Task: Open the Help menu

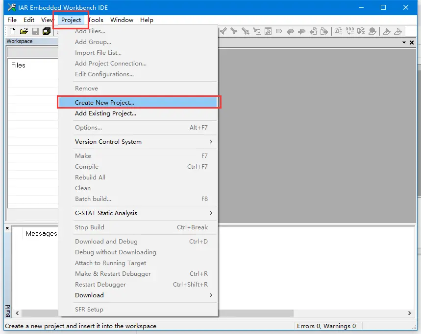Action: (147, 20)
